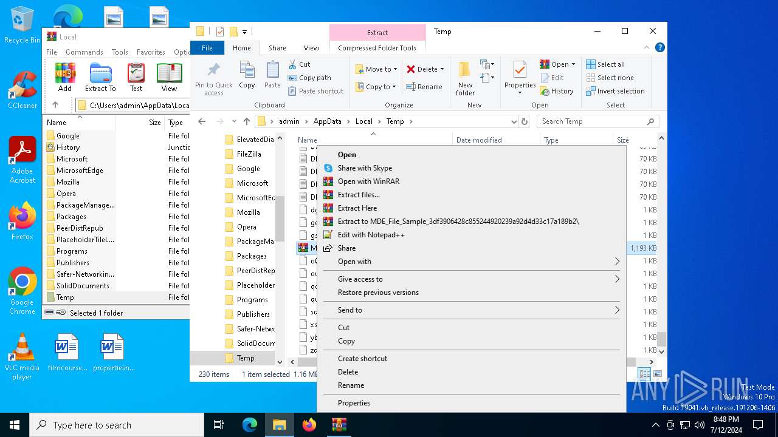Click the Windows Start button
Viewport: 778px width, 437px height.
click(15, 425)
